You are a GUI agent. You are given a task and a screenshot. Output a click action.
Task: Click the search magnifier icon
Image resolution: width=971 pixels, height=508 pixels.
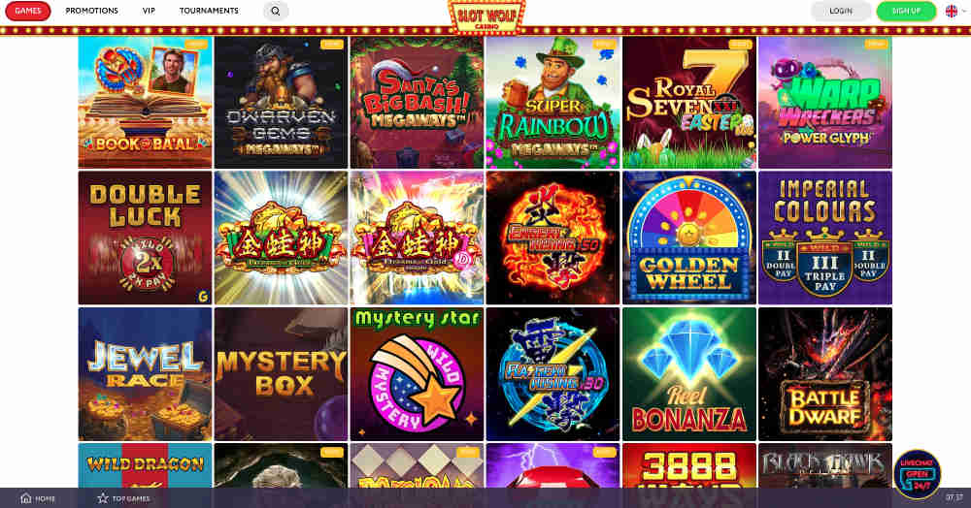[276, 11]
